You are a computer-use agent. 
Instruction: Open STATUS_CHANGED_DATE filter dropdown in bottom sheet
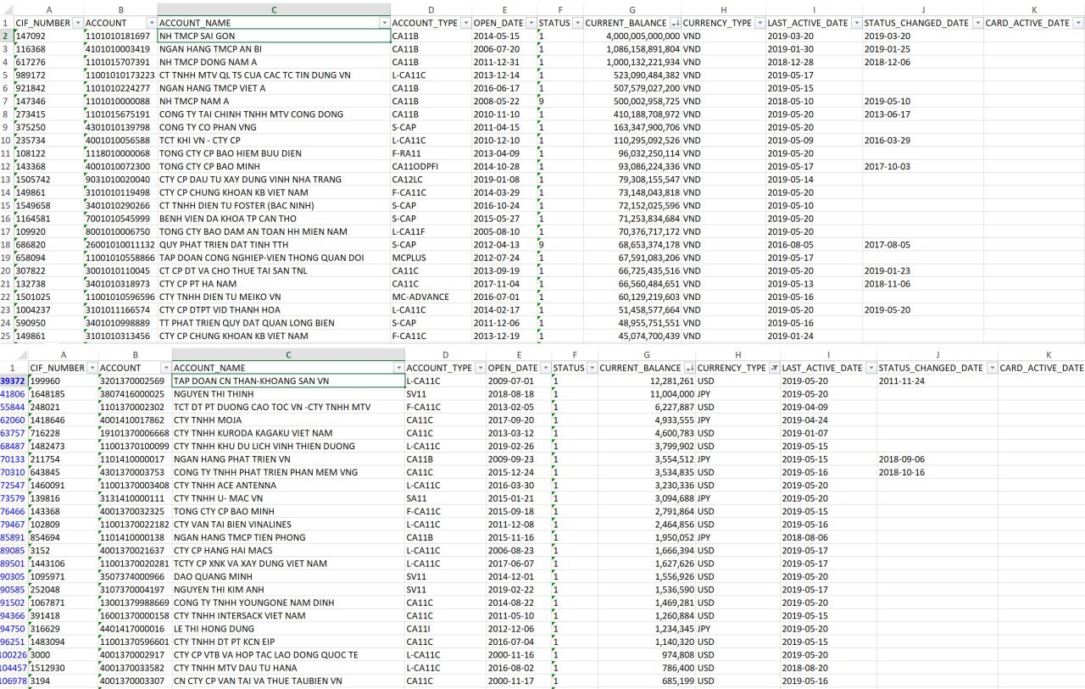(x=992, y=368)
